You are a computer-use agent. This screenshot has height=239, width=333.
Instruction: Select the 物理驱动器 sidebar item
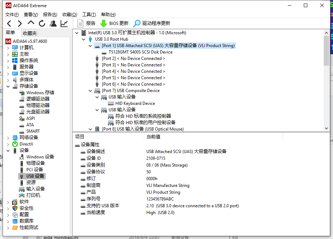38,106
